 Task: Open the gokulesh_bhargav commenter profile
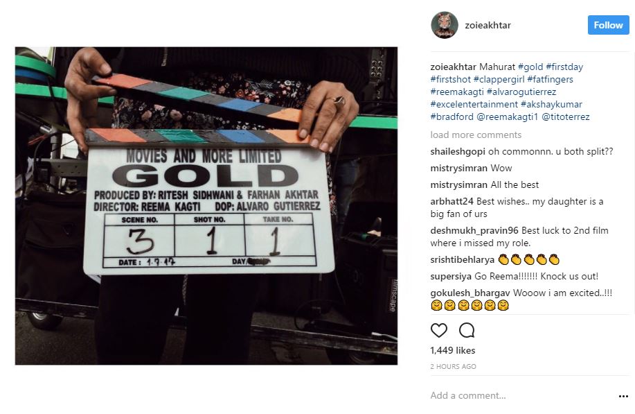470,293
